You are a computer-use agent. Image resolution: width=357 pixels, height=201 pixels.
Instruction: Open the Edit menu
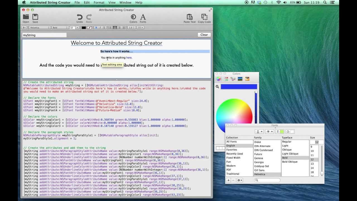click(x=87, y=3)
